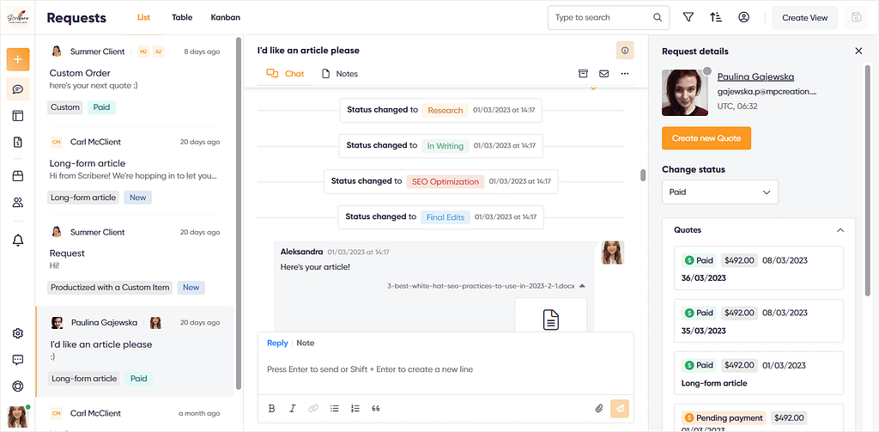The image size is (879, 432).
Task: Open Paulina Gajewska profile link
Action: pyautogui.click(x=755, y=76)
